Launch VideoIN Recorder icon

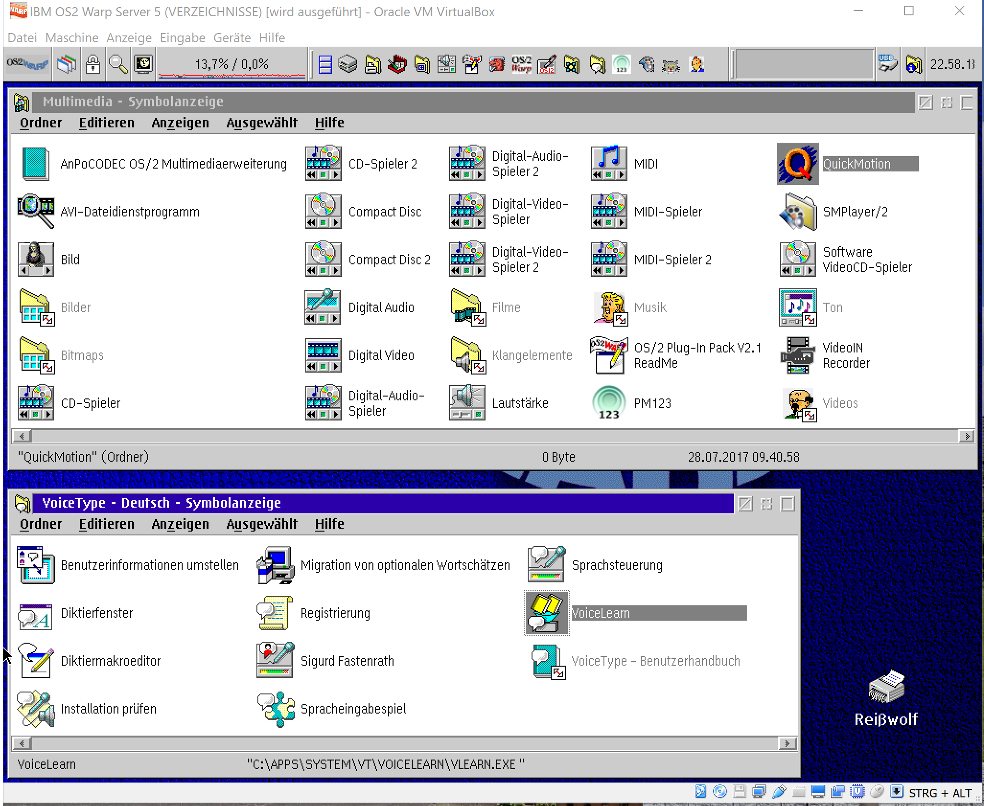pos(798,355)
